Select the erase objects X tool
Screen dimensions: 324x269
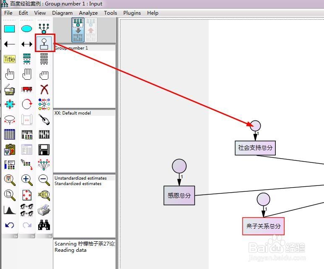click(44, 89)
